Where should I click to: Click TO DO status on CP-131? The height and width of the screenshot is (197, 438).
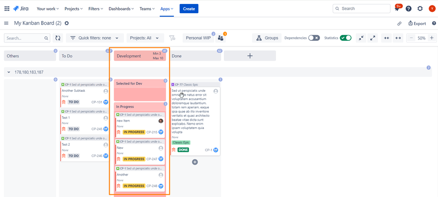[x=73, y=102]
